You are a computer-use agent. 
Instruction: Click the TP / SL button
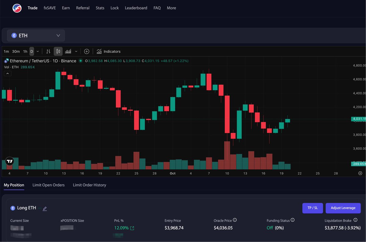[312, 208]
